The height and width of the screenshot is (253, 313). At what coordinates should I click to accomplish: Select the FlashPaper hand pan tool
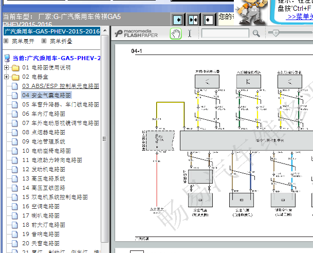(x=176, y=33)
